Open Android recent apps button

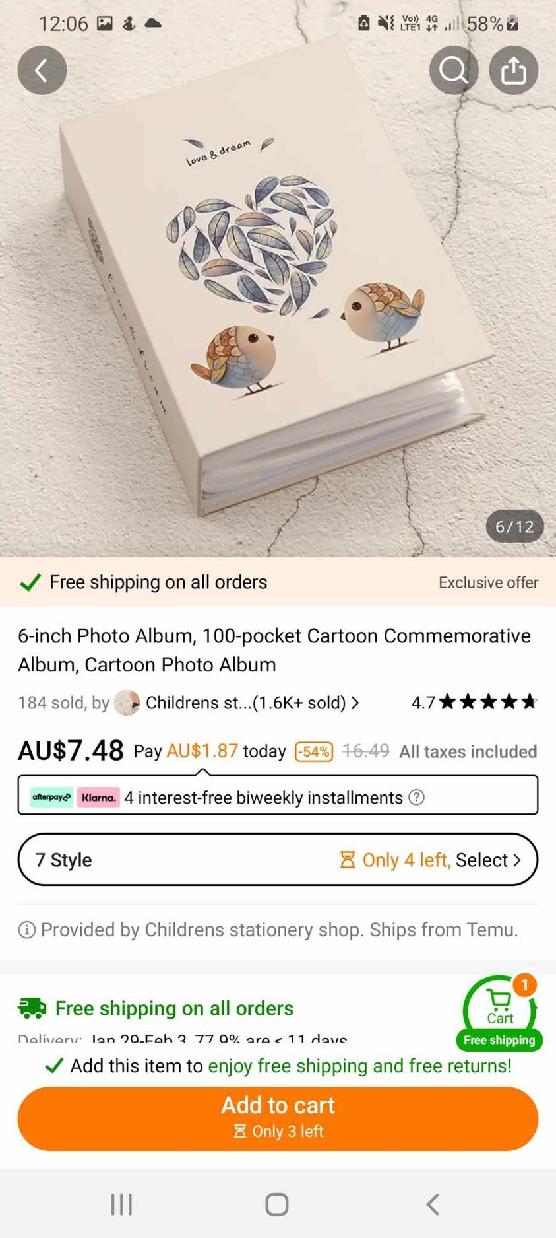[x=121, y=1204]
